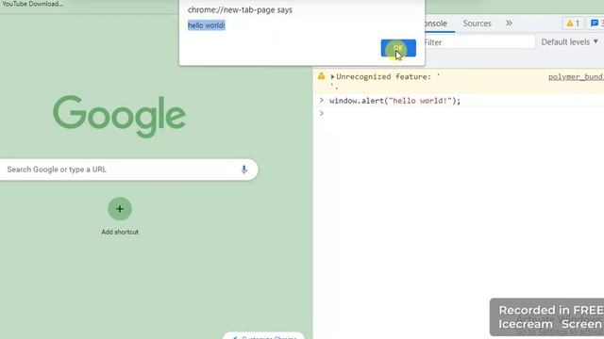
Task: Open the Default levels dropdown
Action: (570, 41)
